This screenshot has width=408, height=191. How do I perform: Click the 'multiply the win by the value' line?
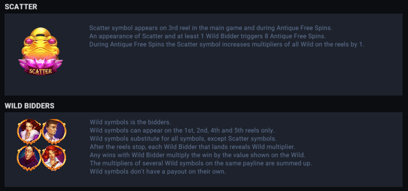tap(194, 155)
